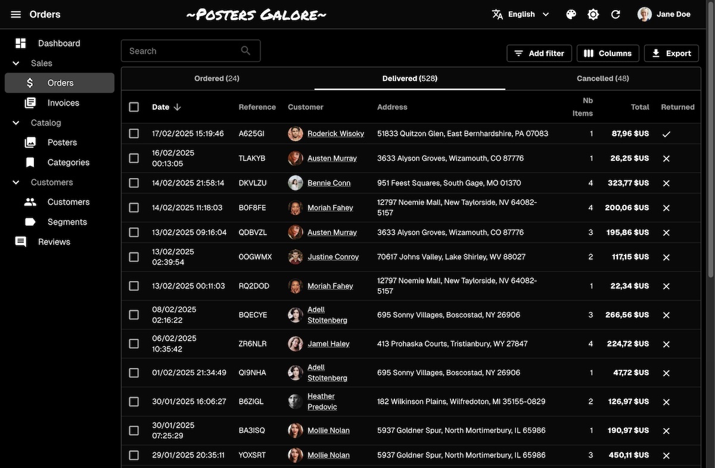Collapse the Catalog menu group
This screenshot has width=715, height=468.
[16, 123]
